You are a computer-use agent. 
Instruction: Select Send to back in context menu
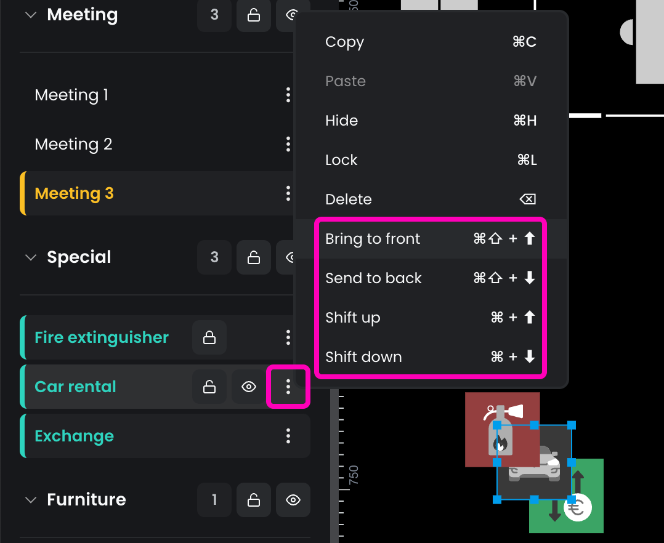(x=373, y=278)
